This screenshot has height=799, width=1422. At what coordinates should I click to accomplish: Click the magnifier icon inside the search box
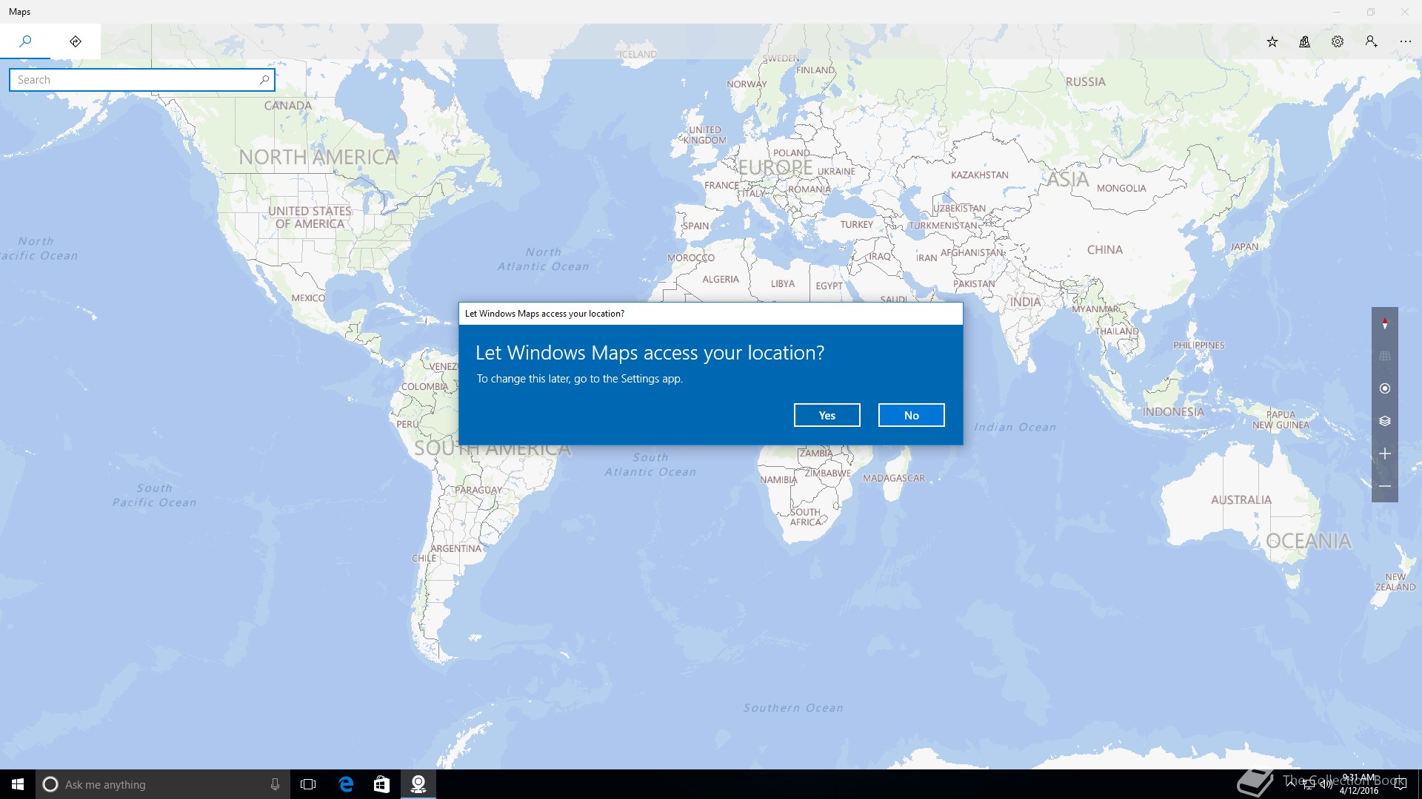[264, 80]
